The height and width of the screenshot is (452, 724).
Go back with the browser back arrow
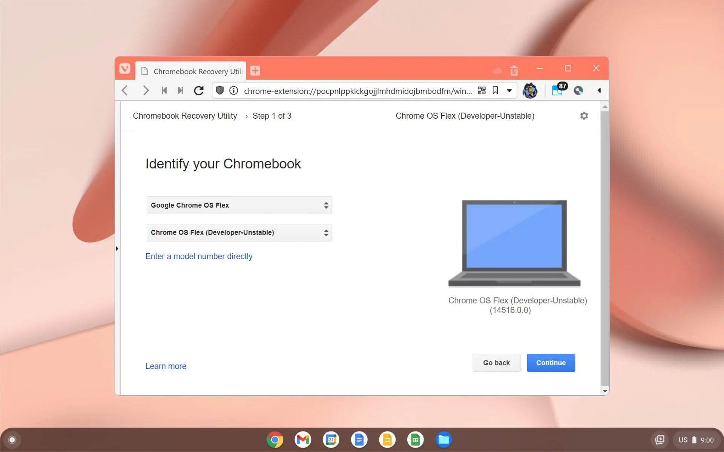(125, 90)
